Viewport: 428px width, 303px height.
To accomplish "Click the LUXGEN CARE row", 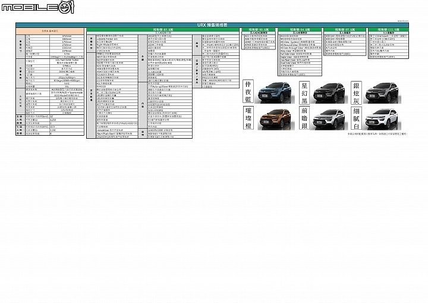I will pos(170,130).
